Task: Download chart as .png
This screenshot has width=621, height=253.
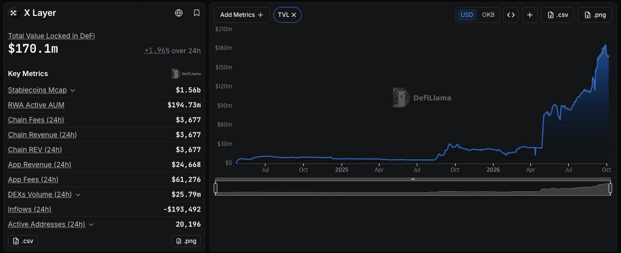Action: coord(595,15)
